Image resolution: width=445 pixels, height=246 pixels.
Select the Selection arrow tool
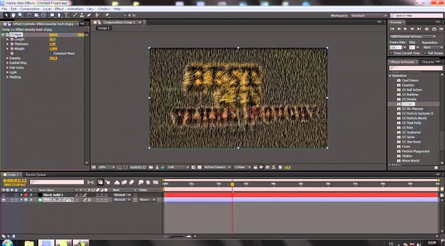pos(6,15)
